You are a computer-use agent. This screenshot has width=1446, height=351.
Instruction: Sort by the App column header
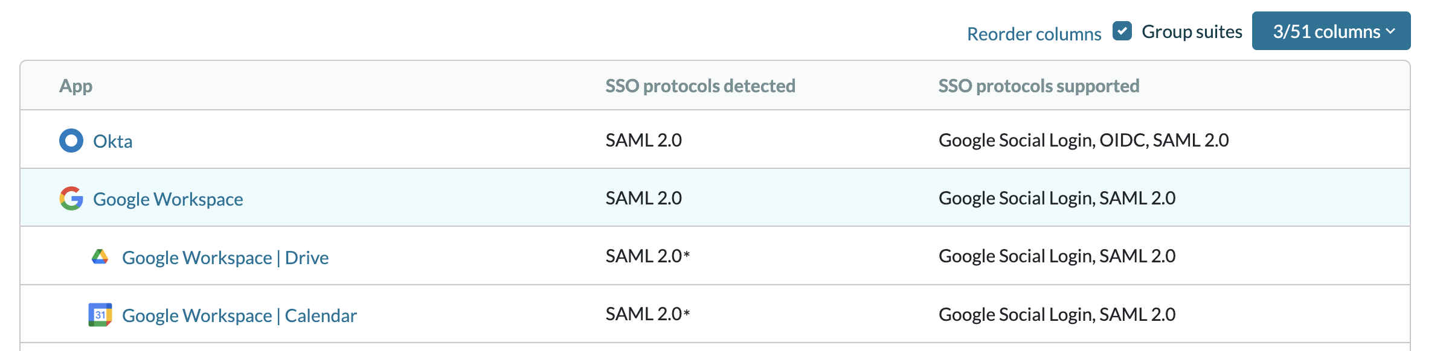click(x=76, y=86)
